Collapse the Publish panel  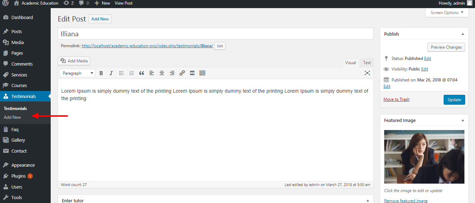click(x=463, y=34)
